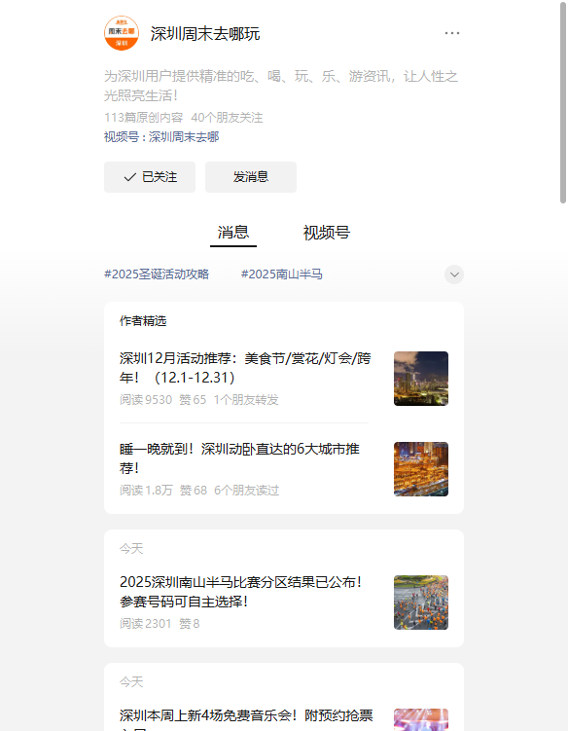
Task: Click the 深圳周末去哪玩 account title
Action: coord(205,33)
